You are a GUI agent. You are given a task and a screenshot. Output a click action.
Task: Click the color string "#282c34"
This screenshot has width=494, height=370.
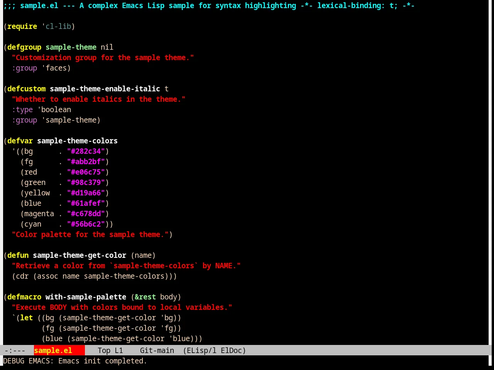pyautogui.click(x=86, y=151)
